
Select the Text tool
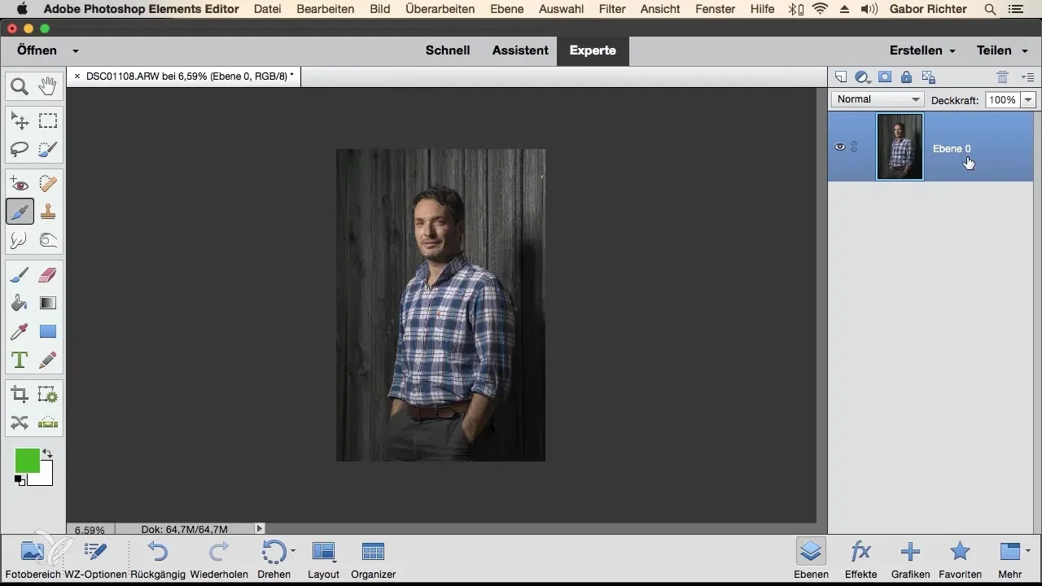pos(20,359)
